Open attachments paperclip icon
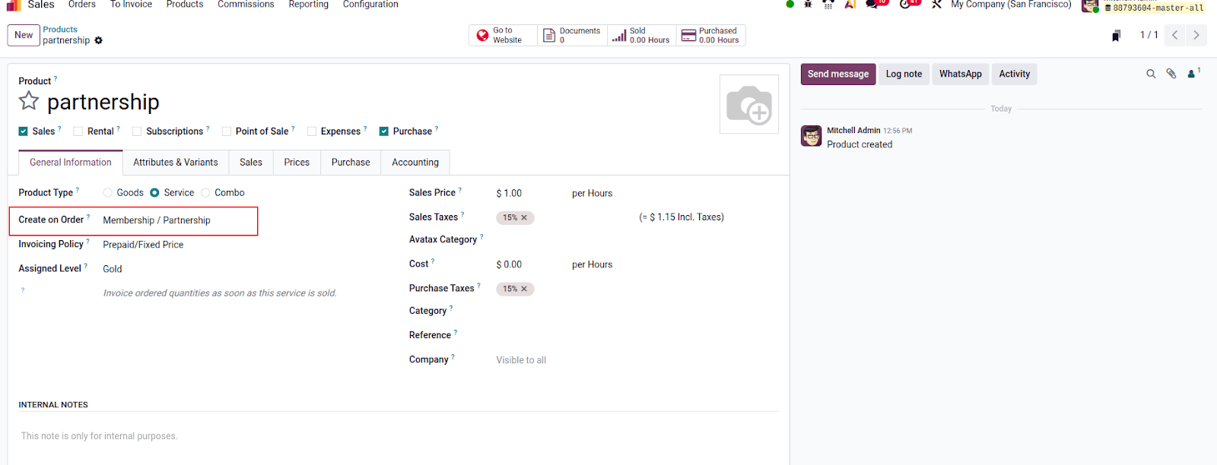This screenshot has width=1217, height=465. 1171,74
